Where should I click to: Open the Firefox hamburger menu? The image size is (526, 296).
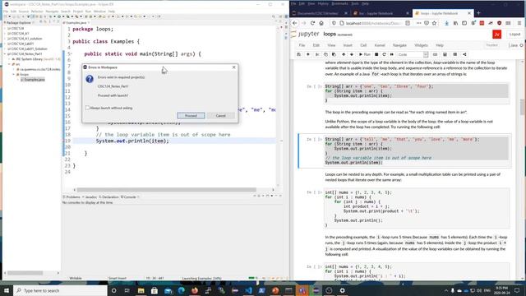pos(519,23)
